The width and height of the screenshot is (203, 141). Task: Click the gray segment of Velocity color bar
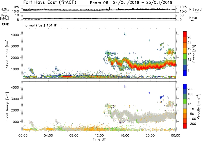tap(185, 106)
